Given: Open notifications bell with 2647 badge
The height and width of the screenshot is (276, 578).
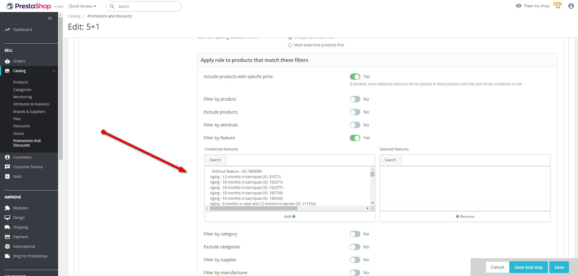Looking at the screenshot, I should pyautogui.click(x=558, y=6).
